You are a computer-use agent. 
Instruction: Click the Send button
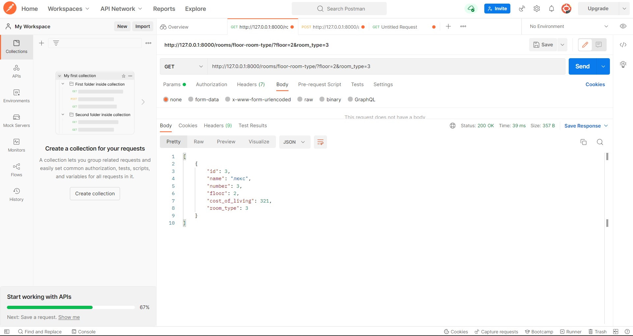tap(583, 66)
